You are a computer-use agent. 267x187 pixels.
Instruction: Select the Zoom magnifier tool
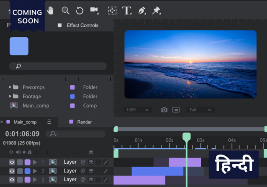(x=65, y=11)
